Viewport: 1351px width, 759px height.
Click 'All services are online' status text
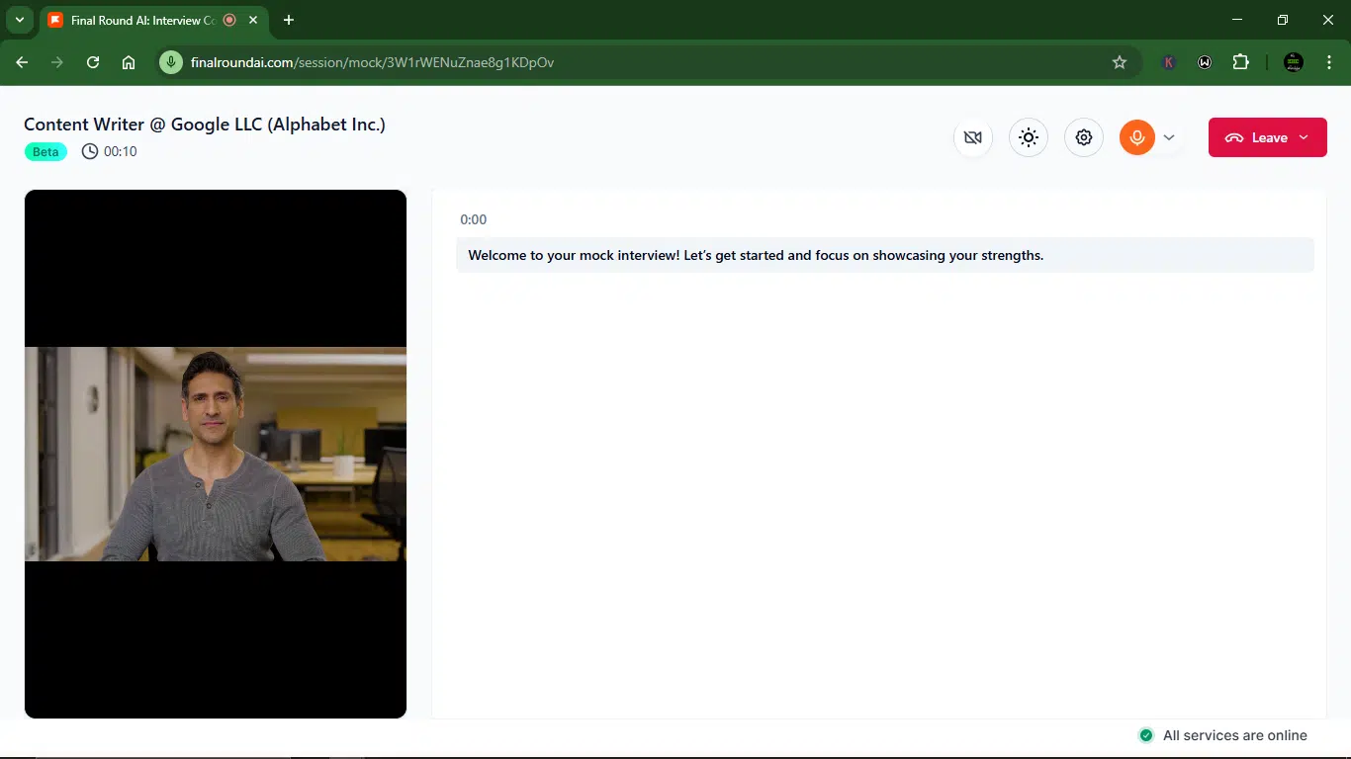pyautogui.click(x=1235, y=735)
